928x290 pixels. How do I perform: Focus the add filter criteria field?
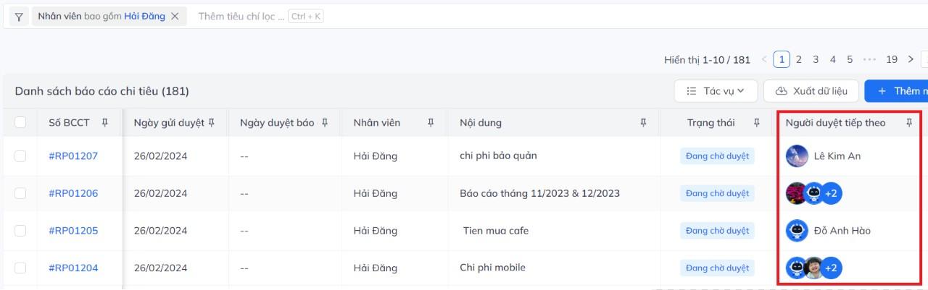241,17
